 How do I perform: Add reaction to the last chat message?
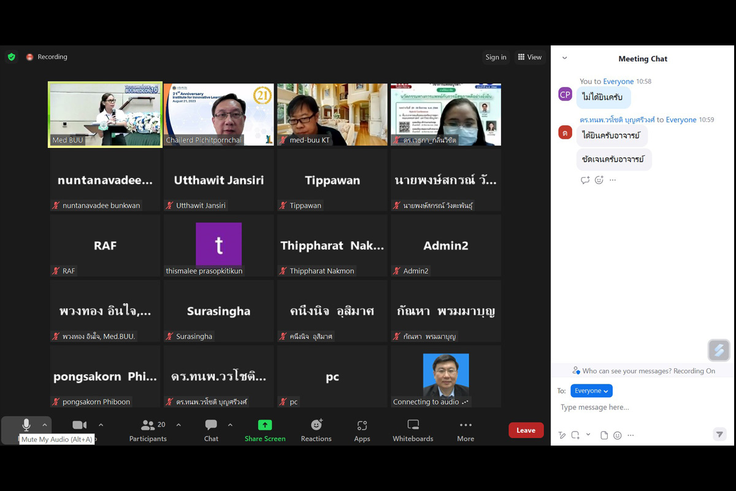pyautogui.click(x=599, y=180)
